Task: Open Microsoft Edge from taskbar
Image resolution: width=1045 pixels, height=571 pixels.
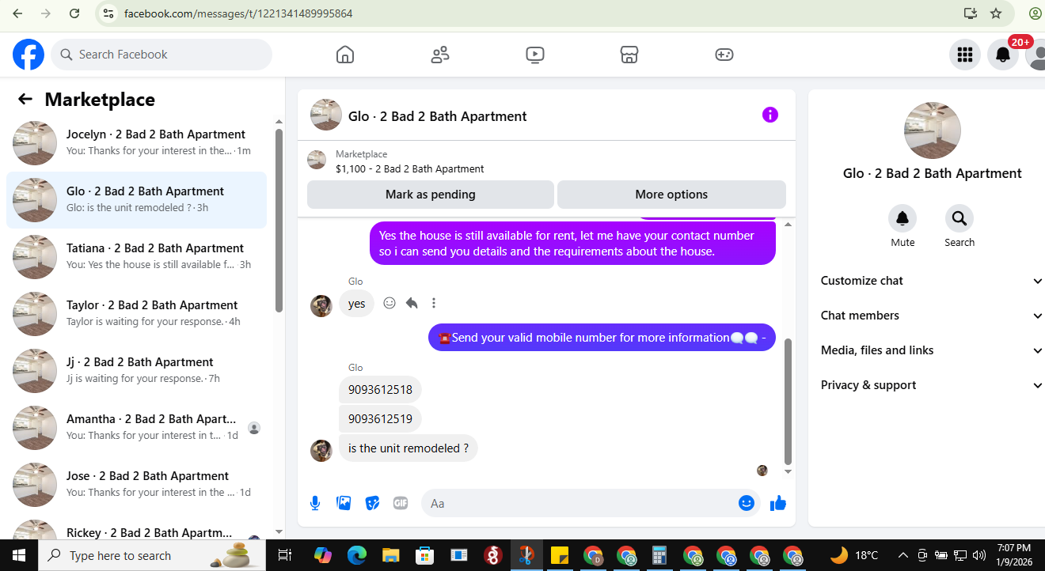Action: (356, 555)
